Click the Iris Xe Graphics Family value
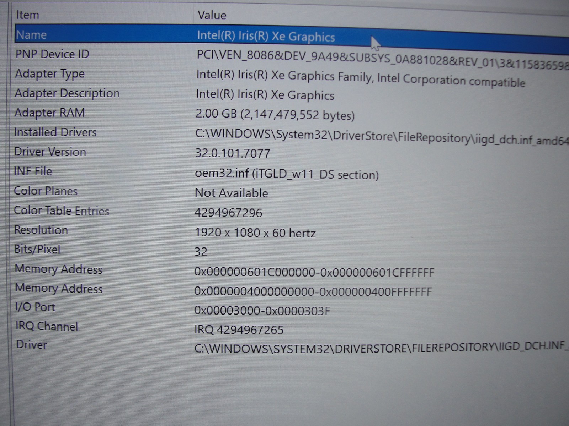The width and height of the screenshot is (569, 426). 361,78
